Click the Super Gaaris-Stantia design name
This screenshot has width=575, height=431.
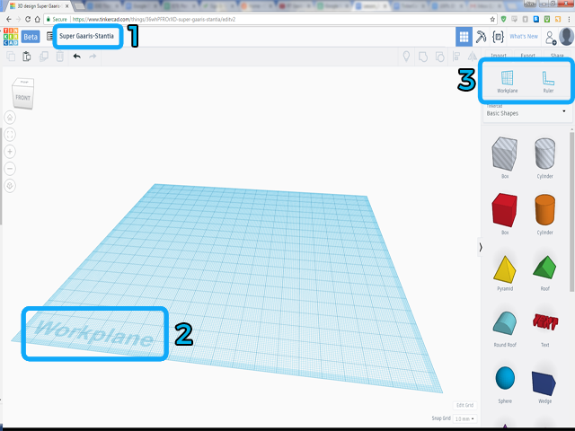pyautogui.click(x=86, y=36)
